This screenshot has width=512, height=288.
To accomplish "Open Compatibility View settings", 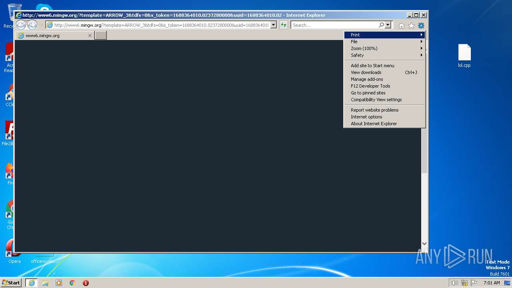I will pos(384,100).
